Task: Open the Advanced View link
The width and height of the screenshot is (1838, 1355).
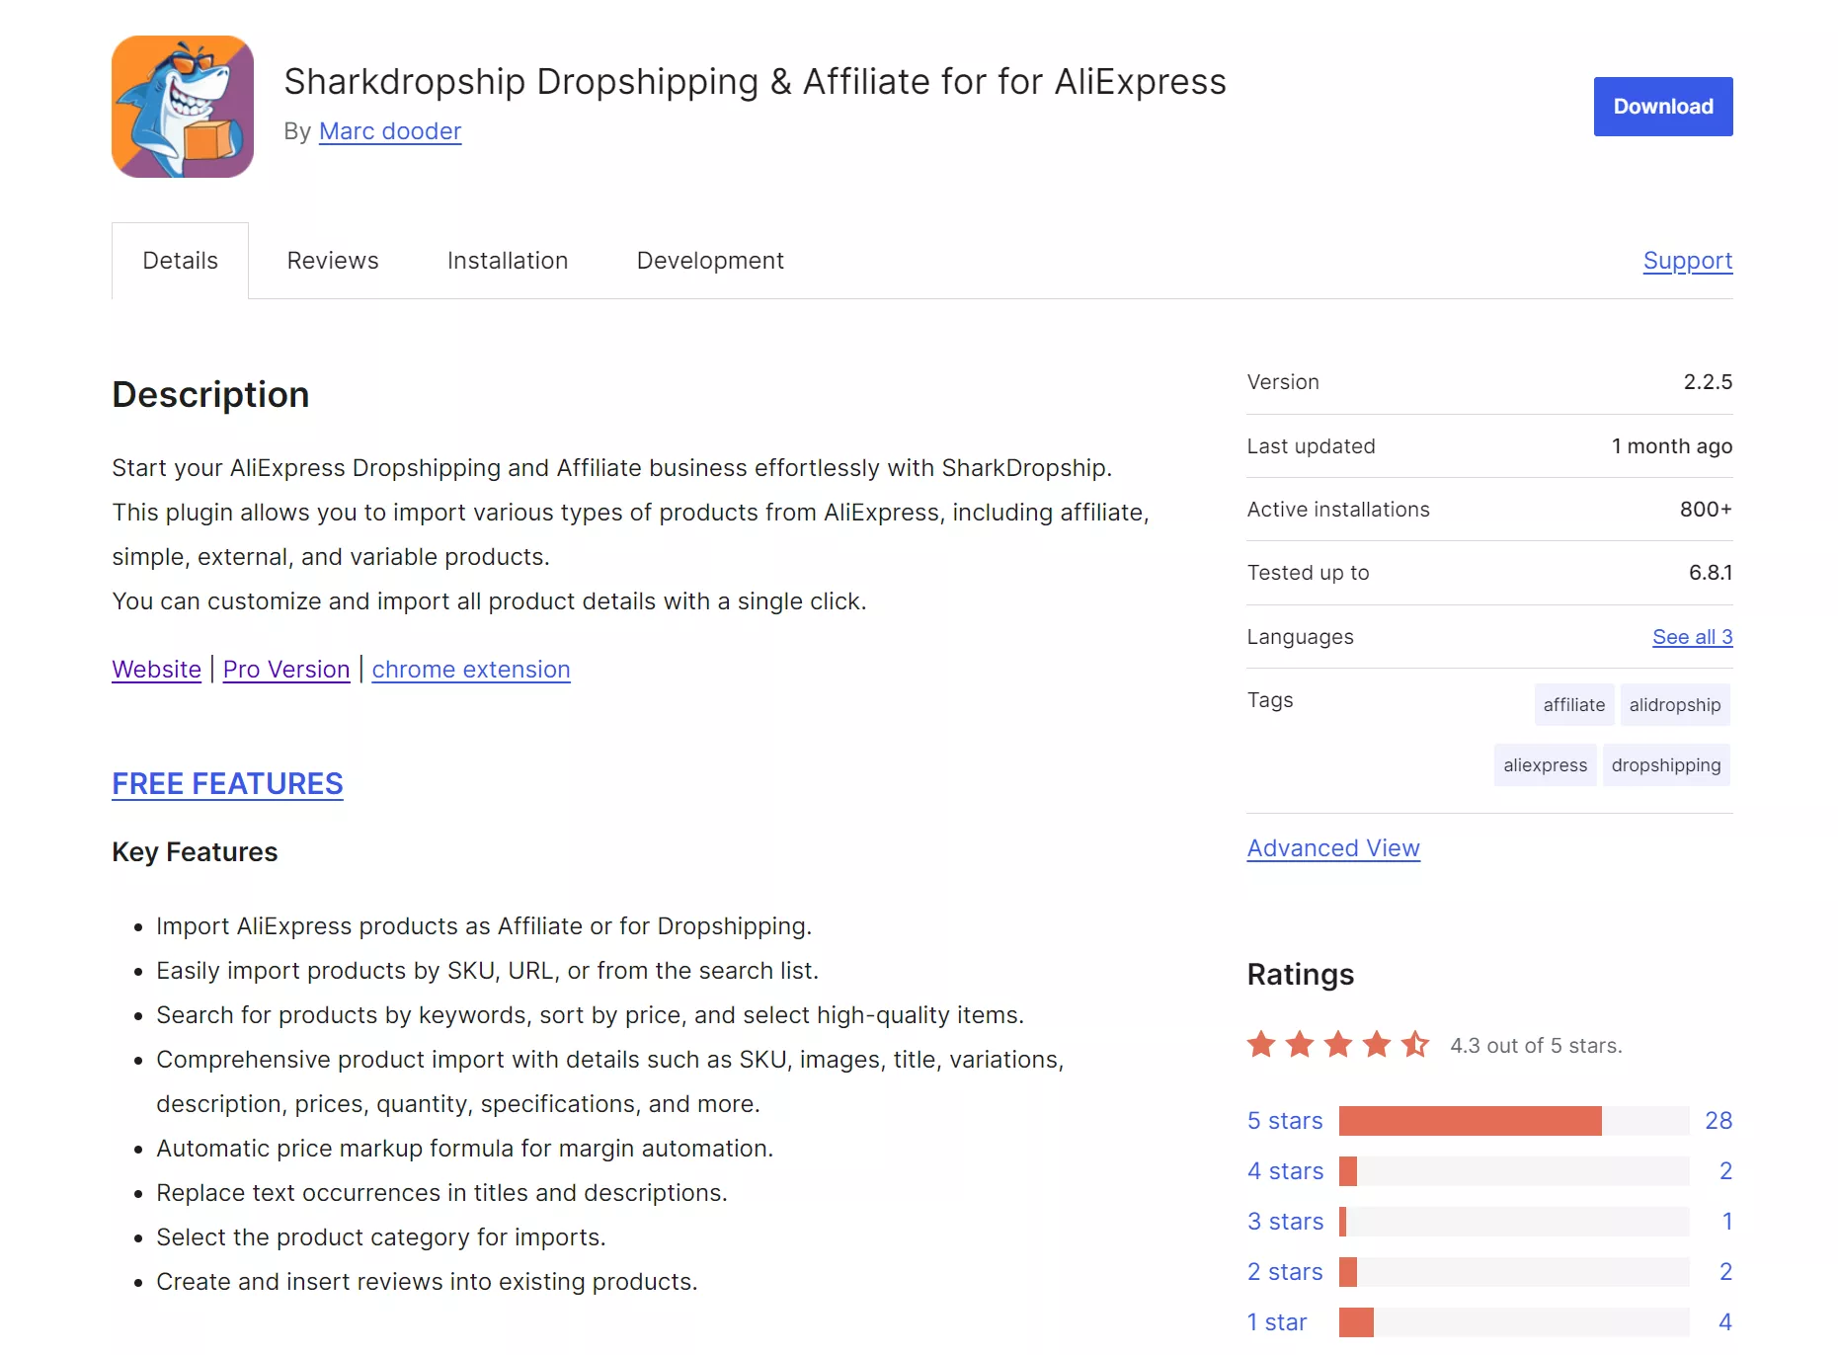Action: 1333,848
